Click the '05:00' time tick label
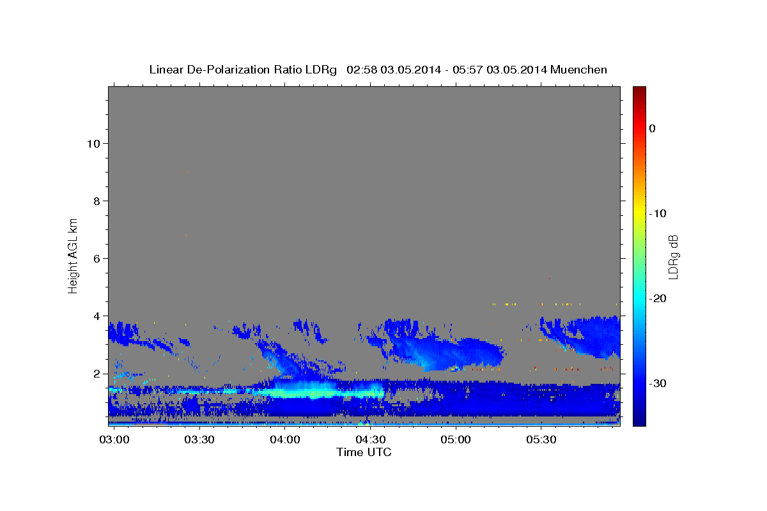The image size is (767, 511). coord(456,440)
